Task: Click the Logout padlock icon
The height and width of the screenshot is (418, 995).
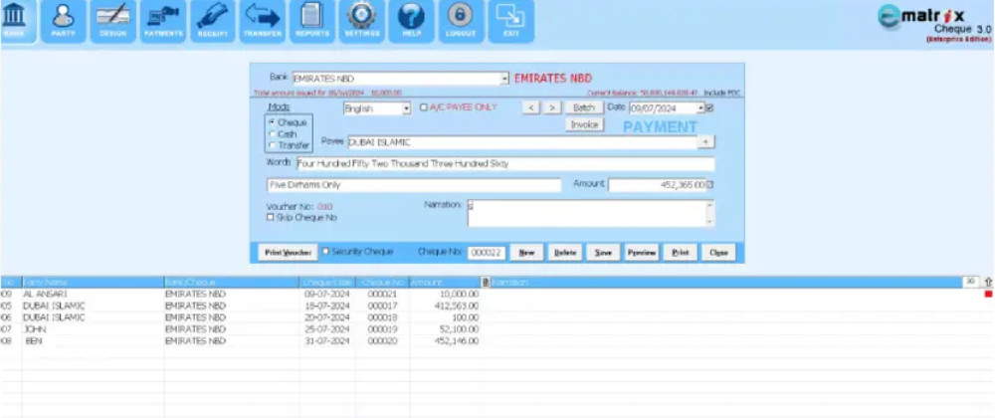Action: (x=461, y=22)
